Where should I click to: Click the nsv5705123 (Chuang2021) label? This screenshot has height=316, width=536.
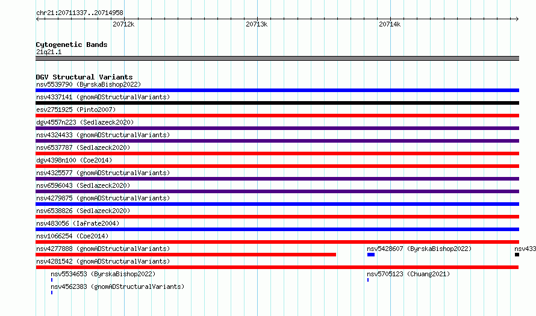(x=408, y=274)
